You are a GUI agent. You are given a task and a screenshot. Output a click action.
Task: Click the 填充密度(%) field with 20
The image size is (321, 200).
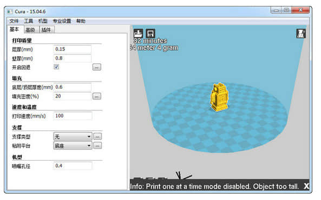(x=73, y=96)
